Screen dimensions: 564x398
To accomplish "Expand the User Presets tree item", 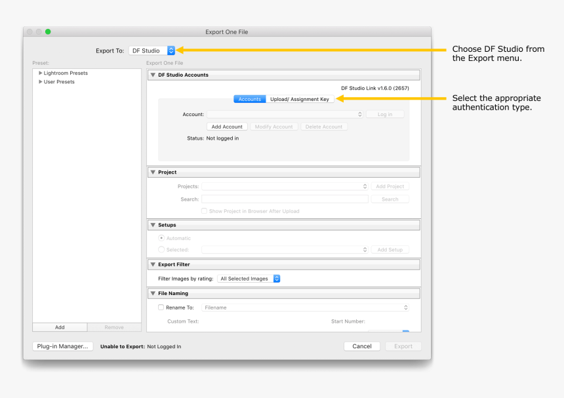I will [x=40, y=81].
